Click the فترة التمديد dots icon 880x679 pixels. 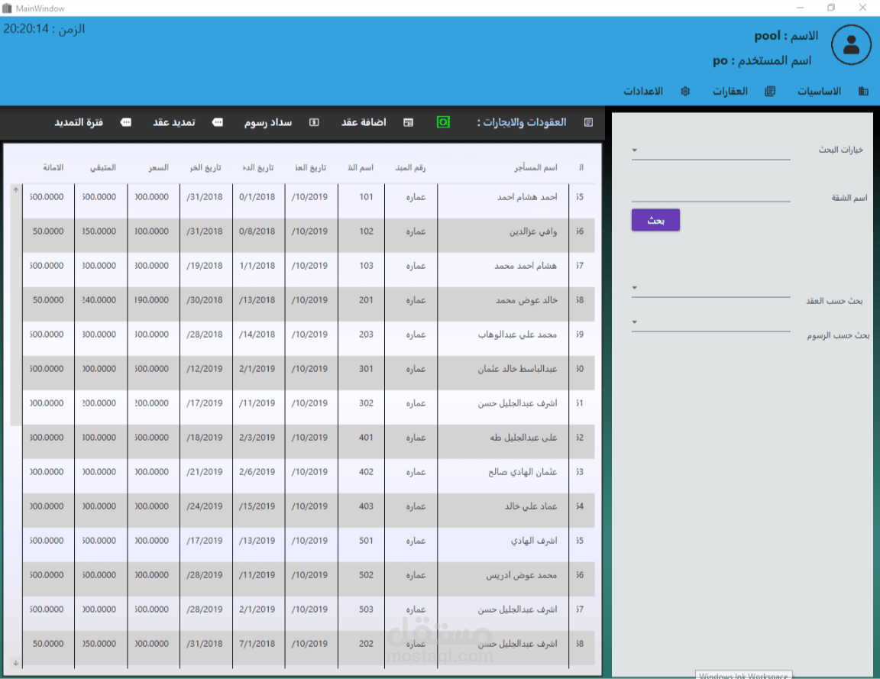click(126, 122)
